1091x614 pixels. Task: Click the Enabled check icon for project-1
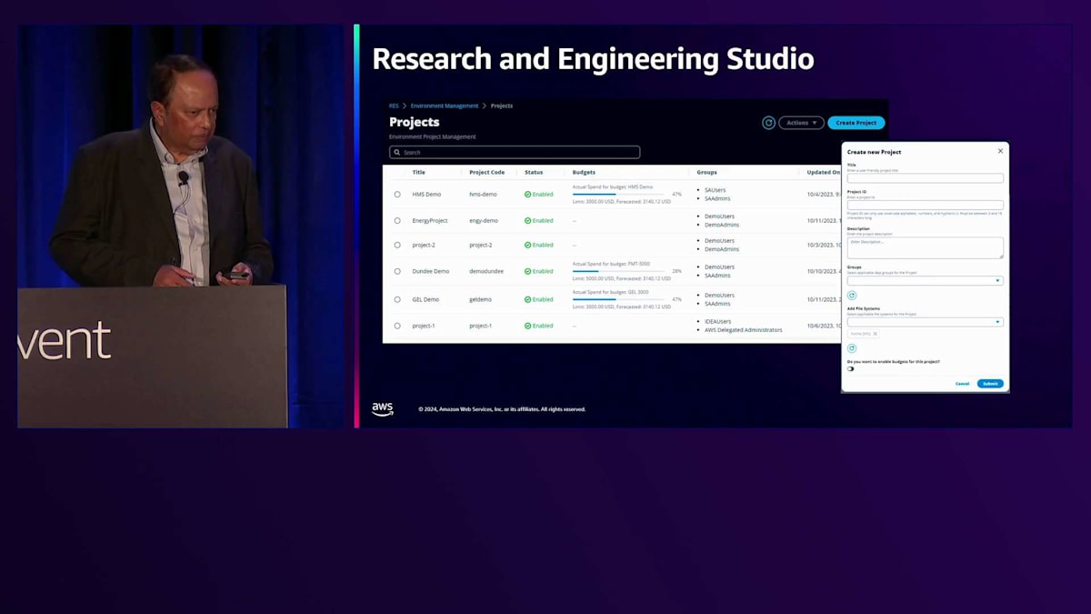[x=527, y=326]
